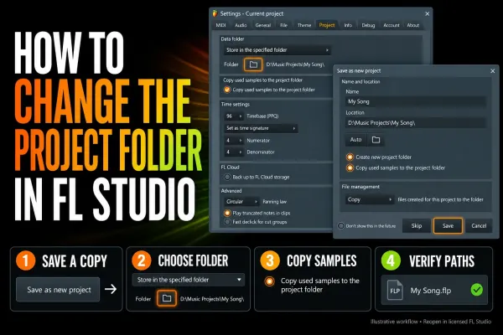Click the folder path text in Settings Data folder
The width and height of the screenshot is (503, 335).
[x=295, y=64]
